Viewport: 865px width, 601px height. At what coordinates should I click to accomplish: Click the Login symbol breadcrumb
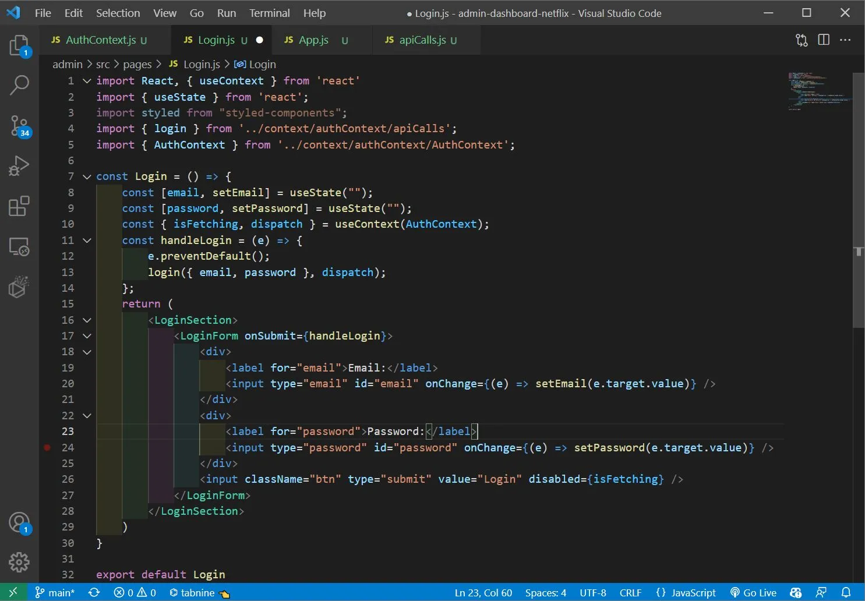pos(255,65)
